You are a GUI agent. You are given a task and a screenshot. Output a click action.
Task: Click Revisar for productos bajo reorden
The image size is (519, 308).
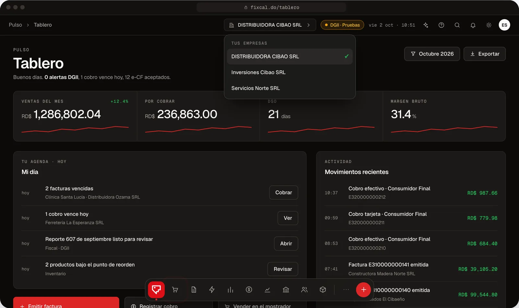tap(283, 269)
